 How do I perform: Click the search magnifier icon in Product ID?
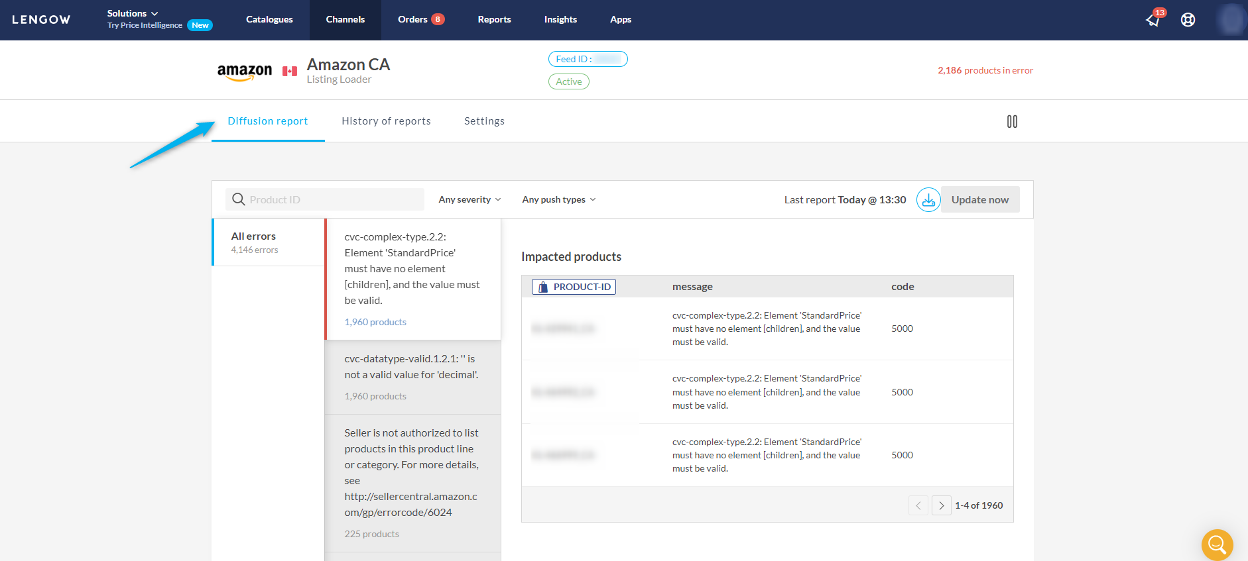click(239, 199)
